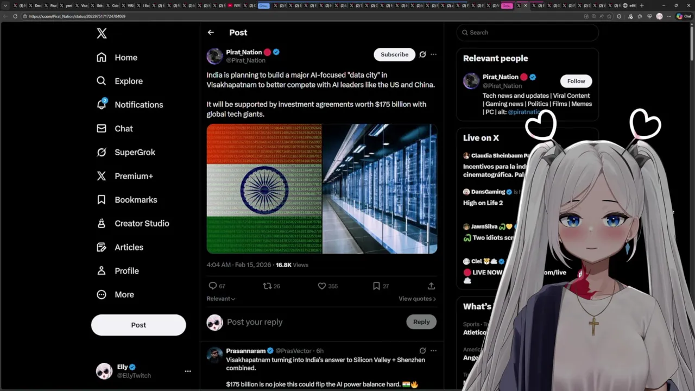The width and height of the screenshot is (695, 391).
Task: Open Chat from the sidebar
Action: [x=115, y=129]
